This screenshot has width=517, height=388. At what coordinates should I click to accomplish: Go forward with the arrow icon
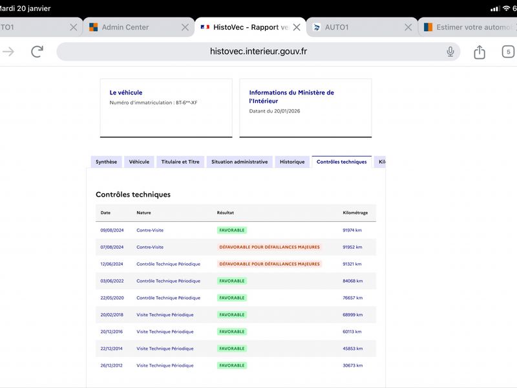click(x=8, y=52)
